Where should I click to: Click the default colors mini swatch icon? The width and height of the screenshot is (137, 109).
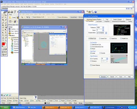click(2, 46)
